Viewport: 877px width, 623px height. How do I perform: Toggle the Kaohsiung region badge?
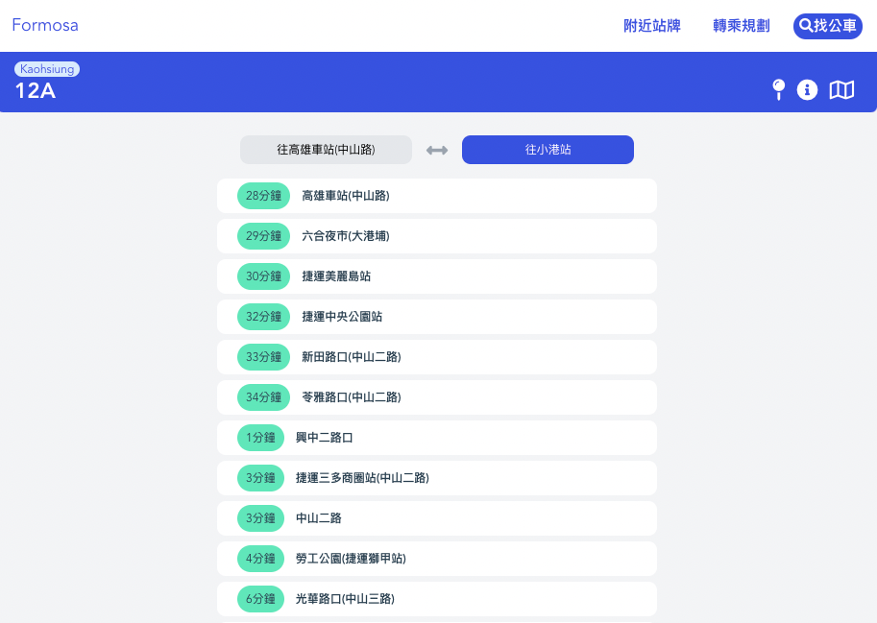point(47,69)
